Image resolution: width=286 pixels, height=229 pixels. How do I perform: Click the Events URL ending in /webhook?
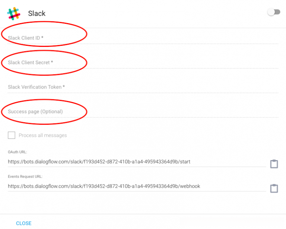104,186
